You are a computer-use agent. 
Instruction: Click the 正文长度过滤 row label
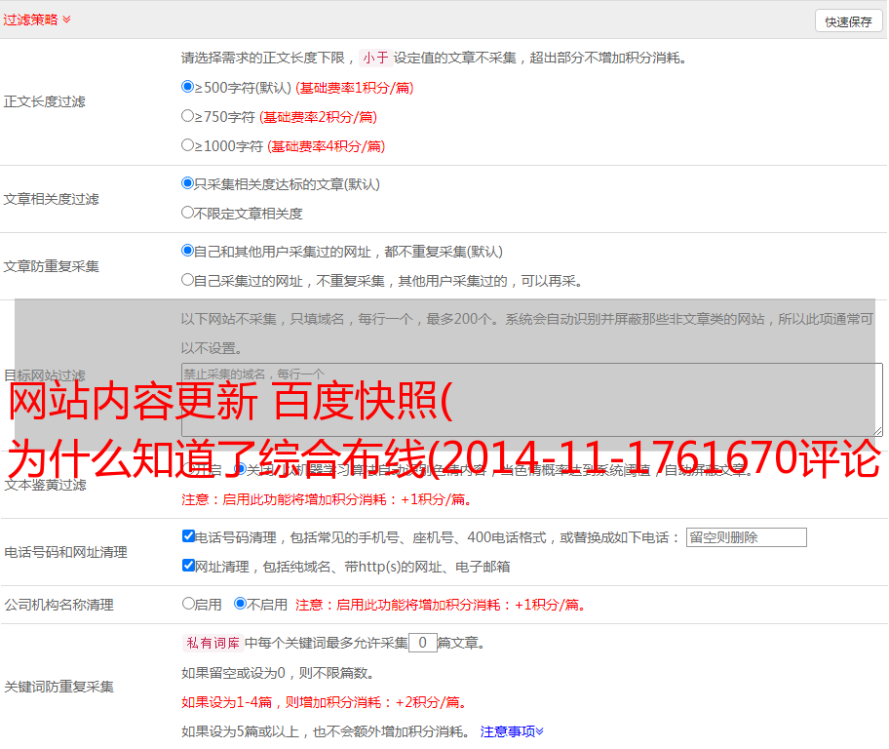pyautogui.click(x=44, y=101)
